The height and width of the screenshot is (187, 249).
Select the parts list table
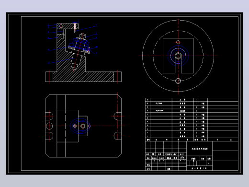(x=192, y=119)
